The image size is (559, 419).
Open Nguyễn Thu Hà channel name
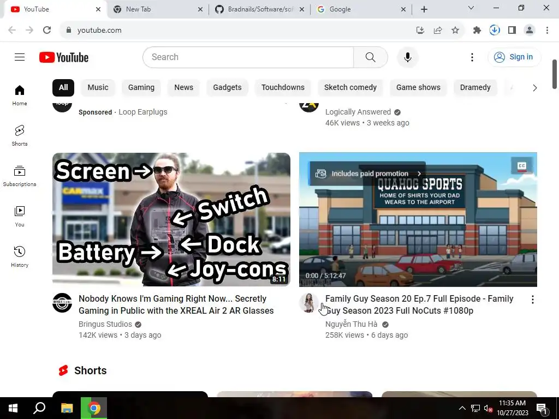pos(351,324)
